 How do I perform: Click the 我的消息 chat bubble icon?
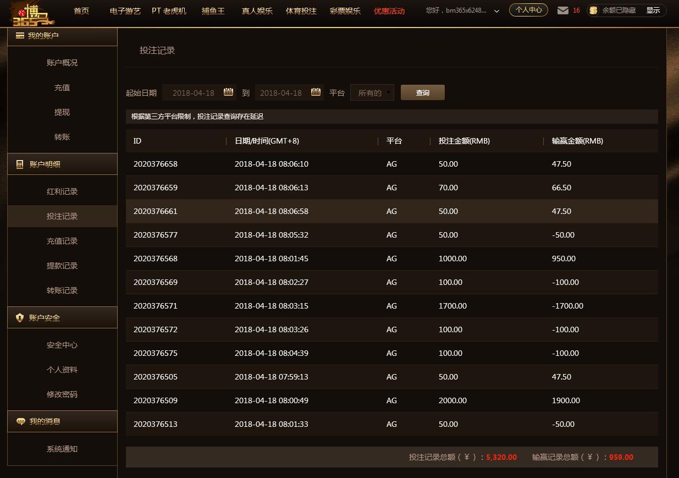click(x=21, y=421)
